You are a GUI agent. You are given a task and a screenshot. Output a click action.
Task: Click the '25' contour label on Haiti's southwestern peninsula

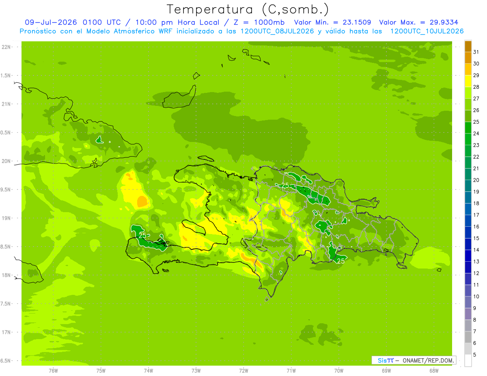142,235
